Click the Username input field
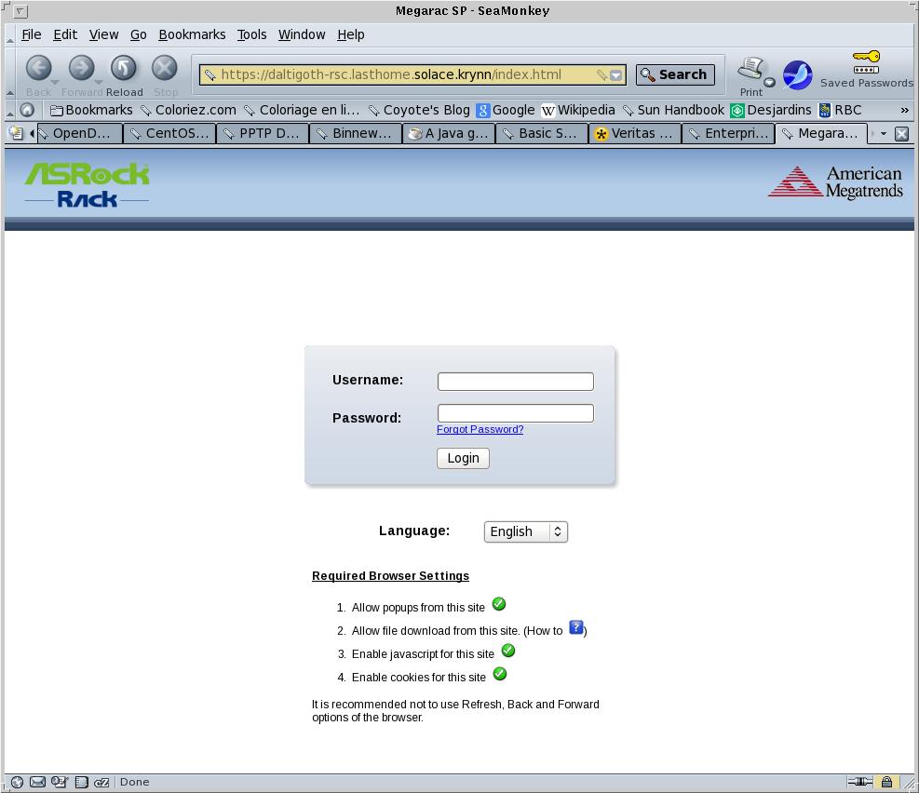Image resolution: width=919 pixels, height=793 pixels. tap(515, 382)
